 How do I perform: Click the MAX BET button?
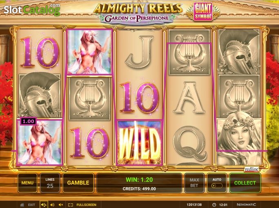(x=194, y=183)
